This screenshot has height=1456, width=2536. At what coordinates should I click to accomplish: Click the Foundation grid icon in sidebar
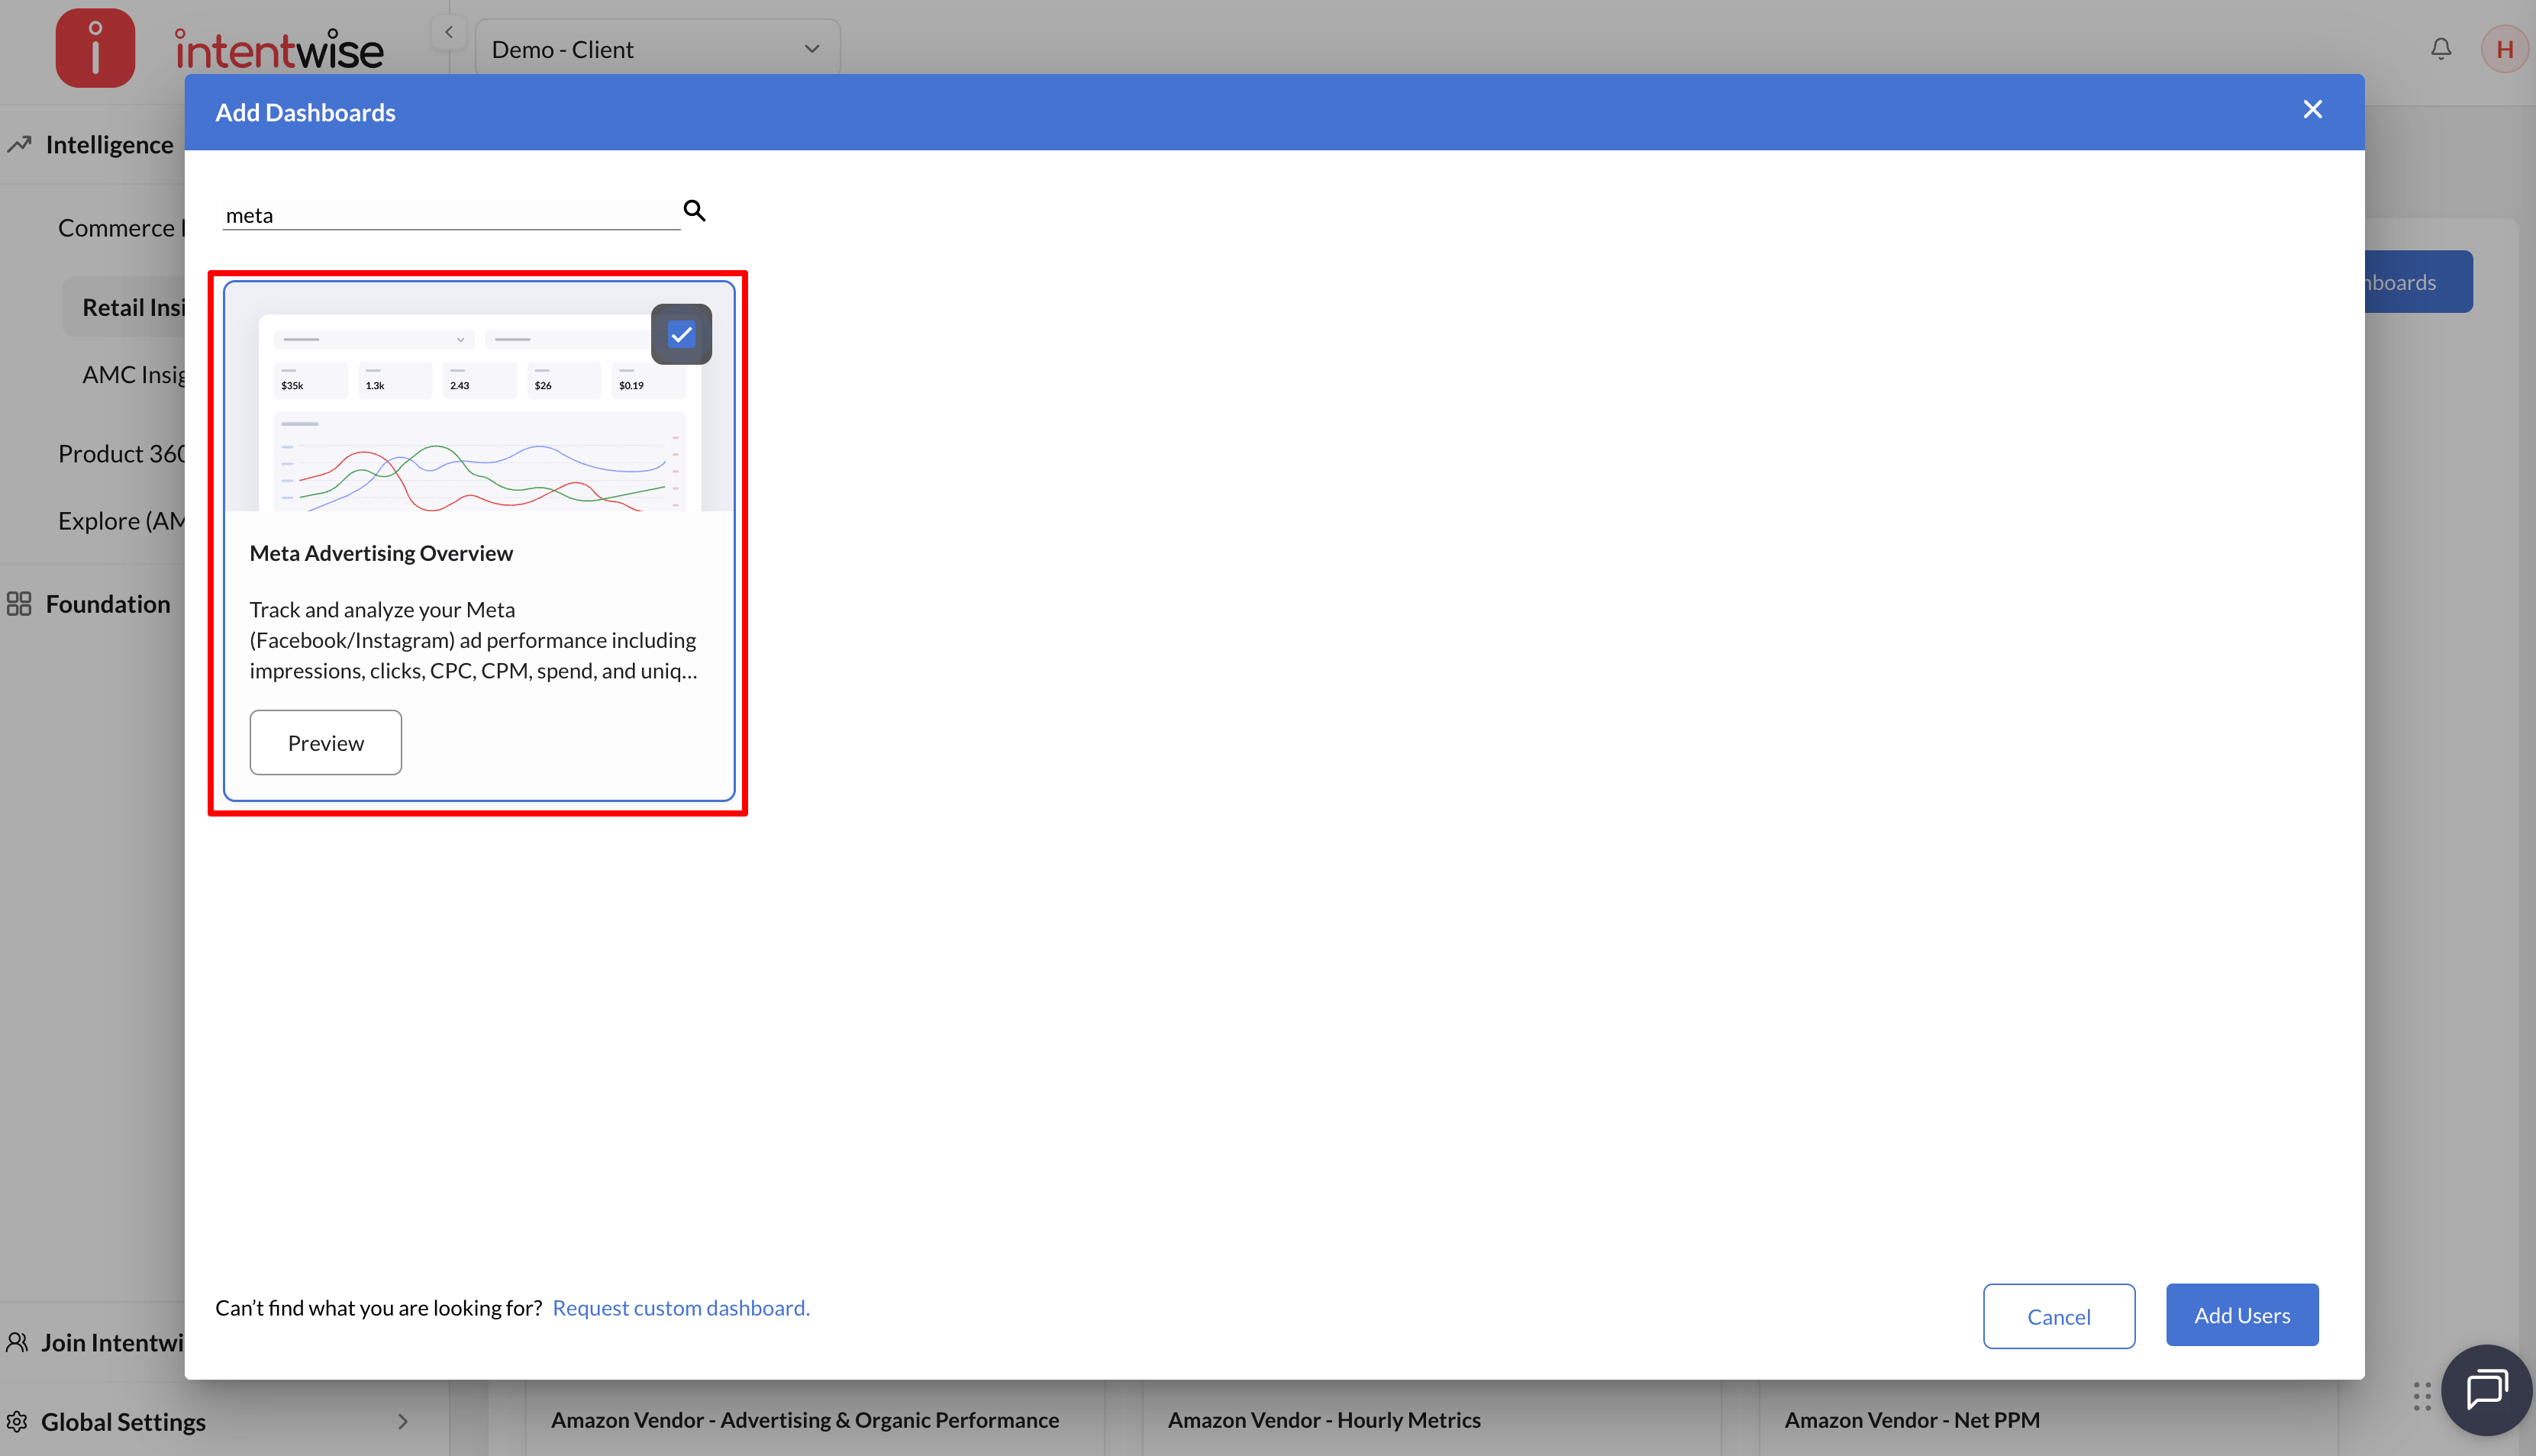point(19,604)
